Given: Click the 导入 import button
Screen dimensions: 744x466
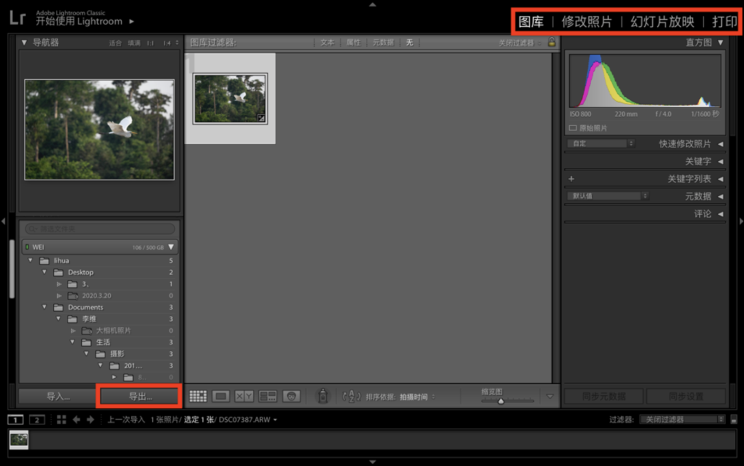Looking at the screenshot, I should (x=59, y=396).
